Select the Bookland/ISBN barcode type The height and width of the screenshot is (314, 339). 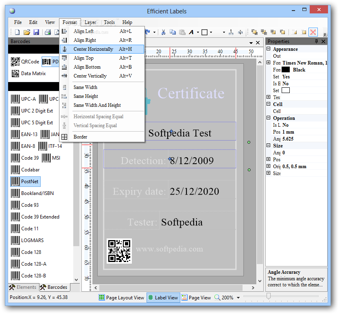[32, 193]
